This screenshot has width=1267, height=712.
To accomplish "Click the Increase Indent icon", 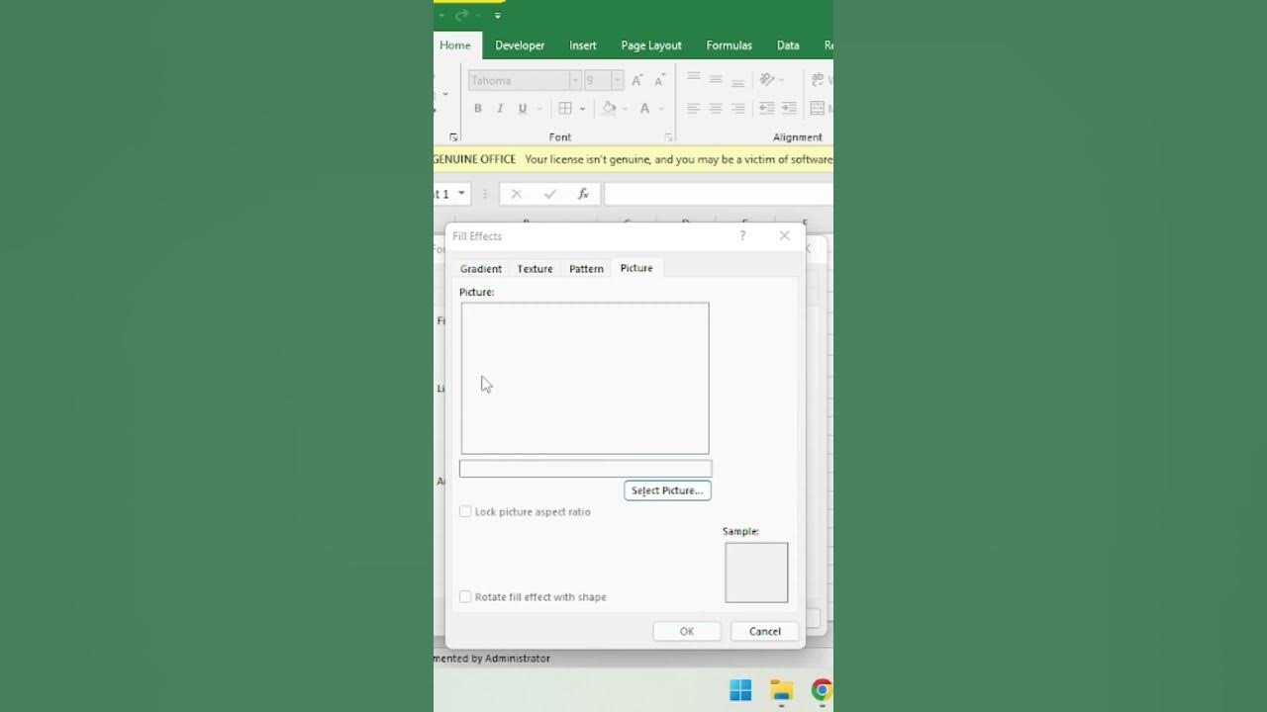I will (789, 109).
